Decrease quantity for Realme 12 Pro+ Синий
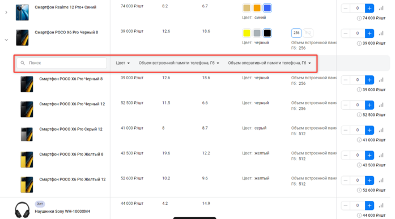Image resolution: width=395 pixels, height=219 pixels. click(x=345, y=8)
